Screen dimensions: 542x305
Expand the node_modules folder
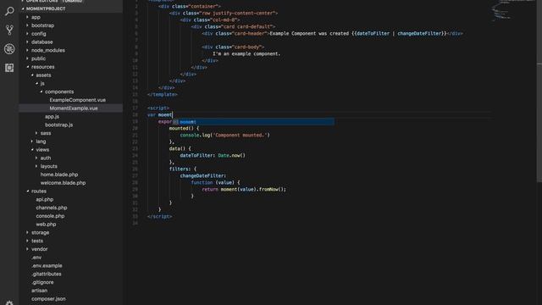[48, 50]
